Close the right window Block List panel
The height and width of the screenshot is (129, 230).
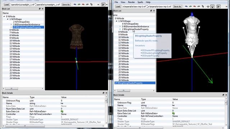click(x=154, y=11)
